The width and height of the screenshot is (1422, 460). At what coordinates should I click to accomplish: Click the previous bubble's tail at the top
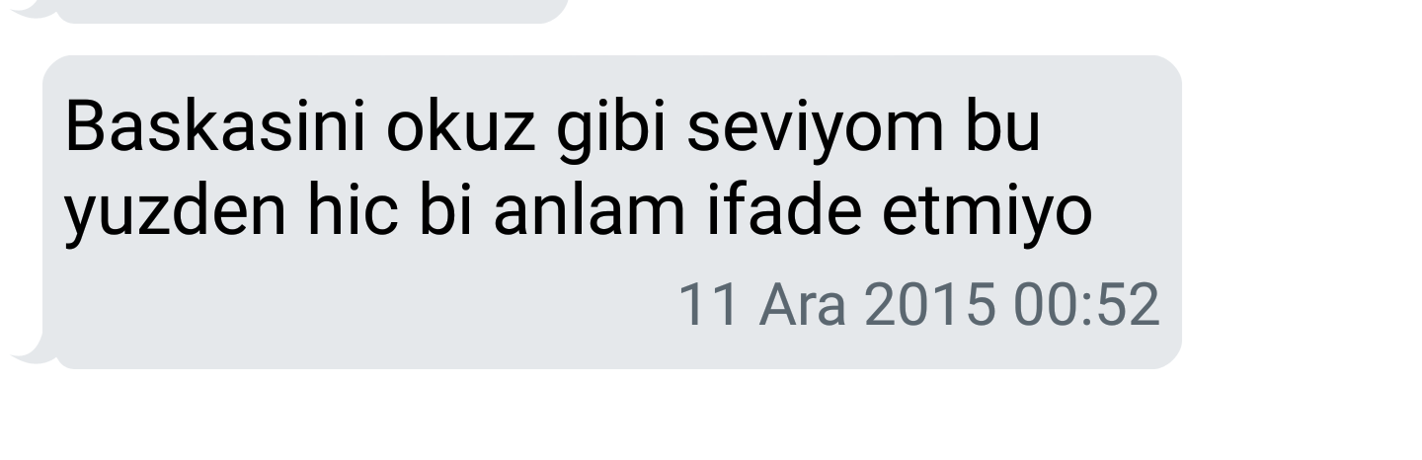point(34,8)
